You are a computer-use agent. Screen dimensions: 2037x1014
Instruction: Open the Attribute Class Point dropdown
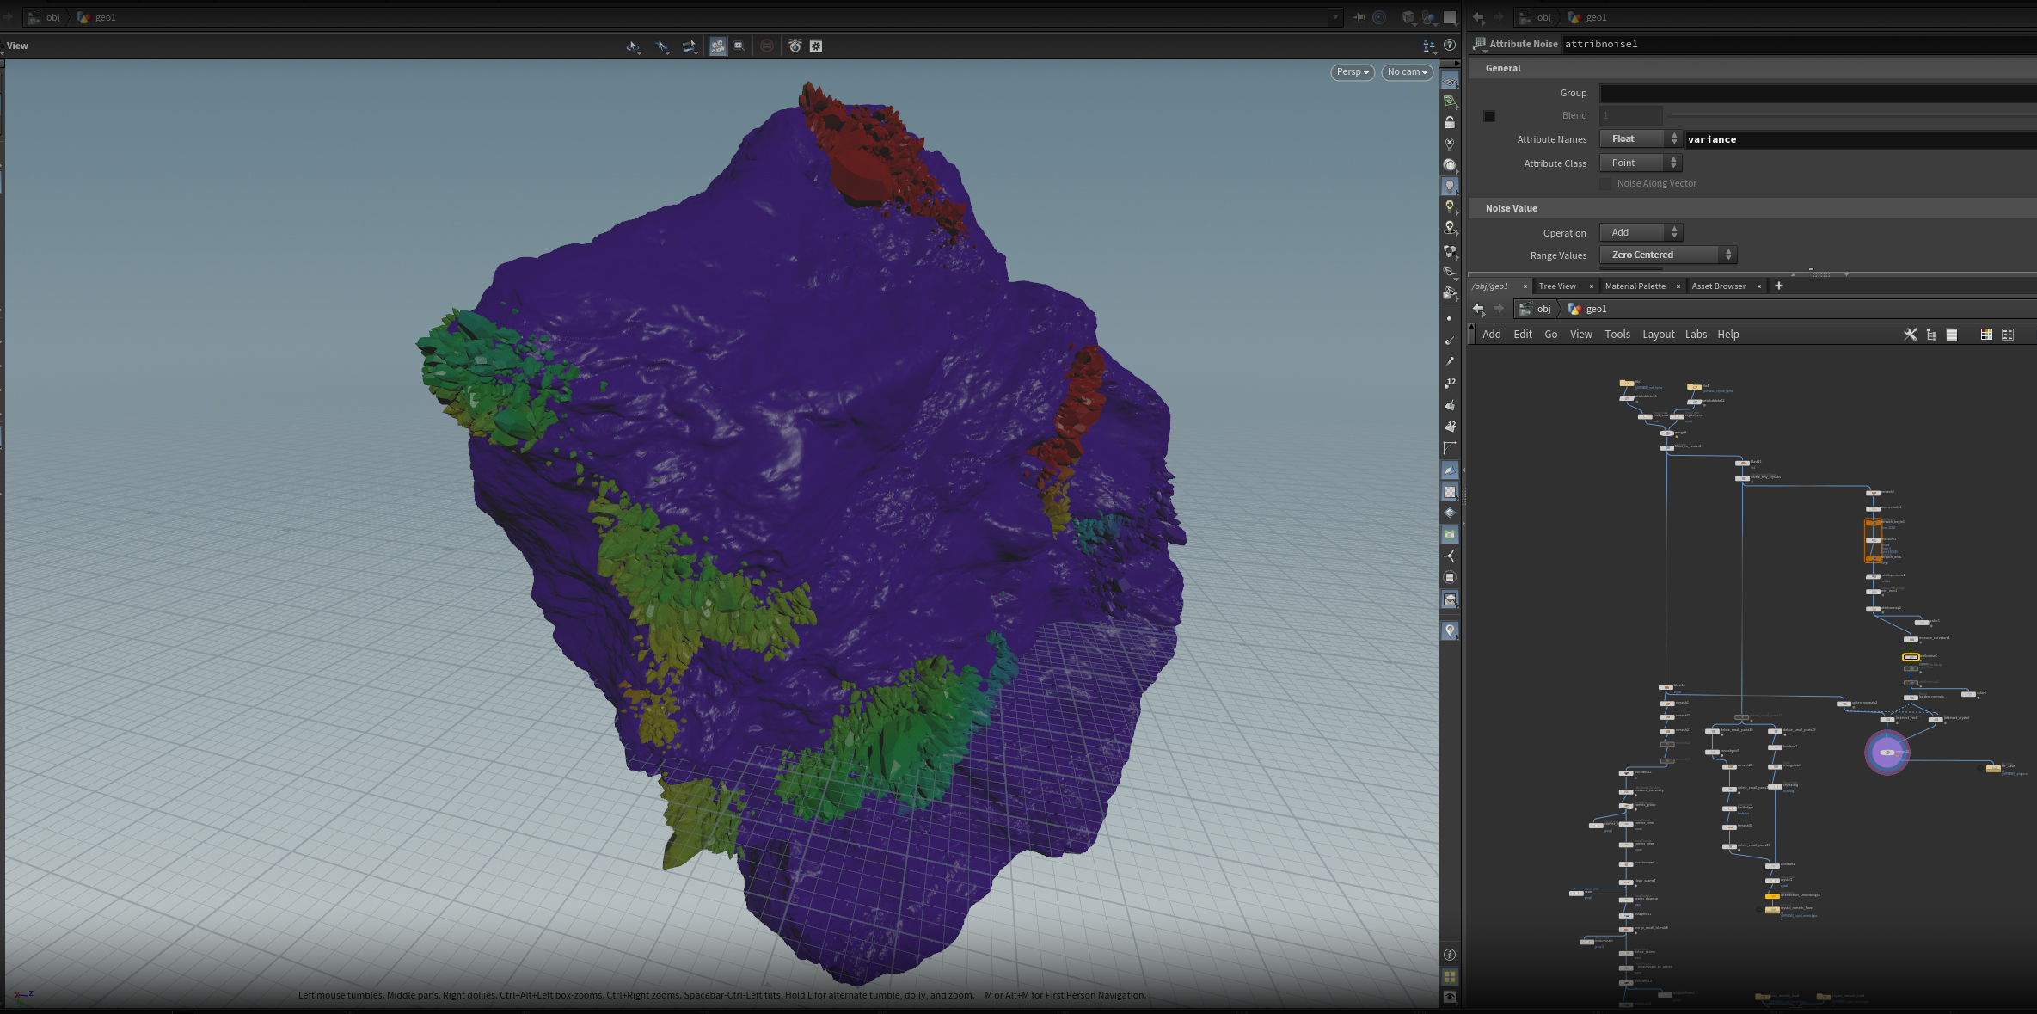(1640, 163)
